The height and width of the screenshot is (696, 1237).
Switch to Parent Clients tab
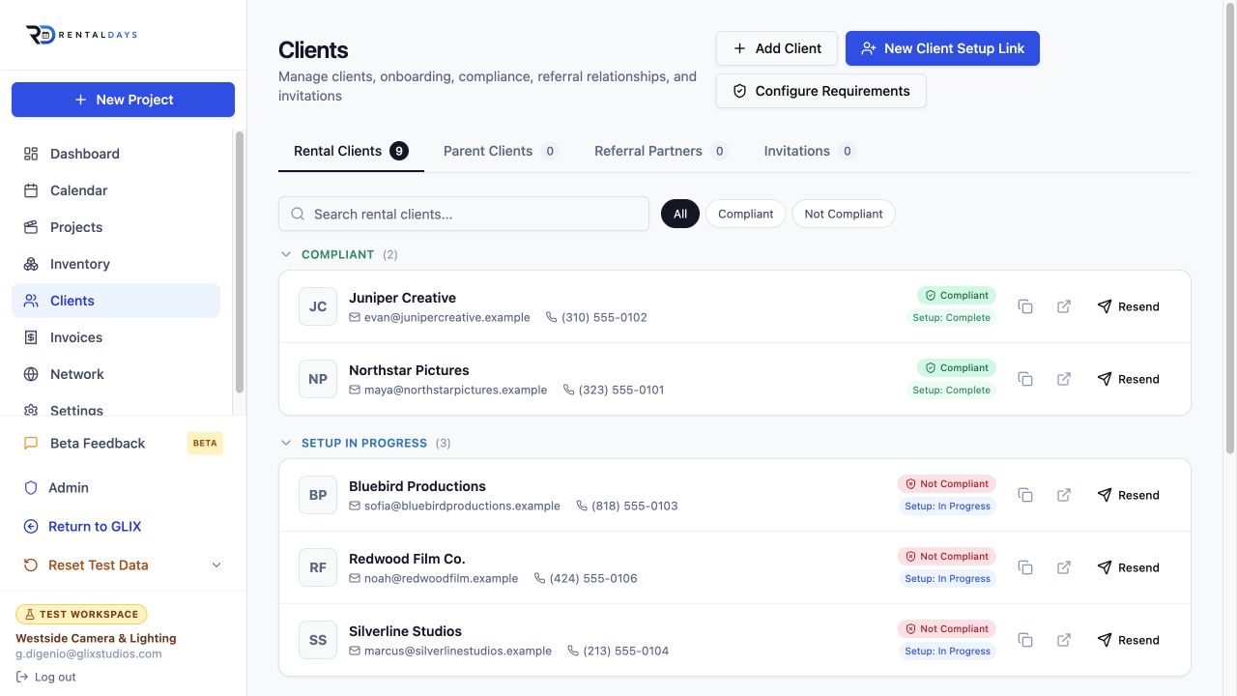point(501,151)
